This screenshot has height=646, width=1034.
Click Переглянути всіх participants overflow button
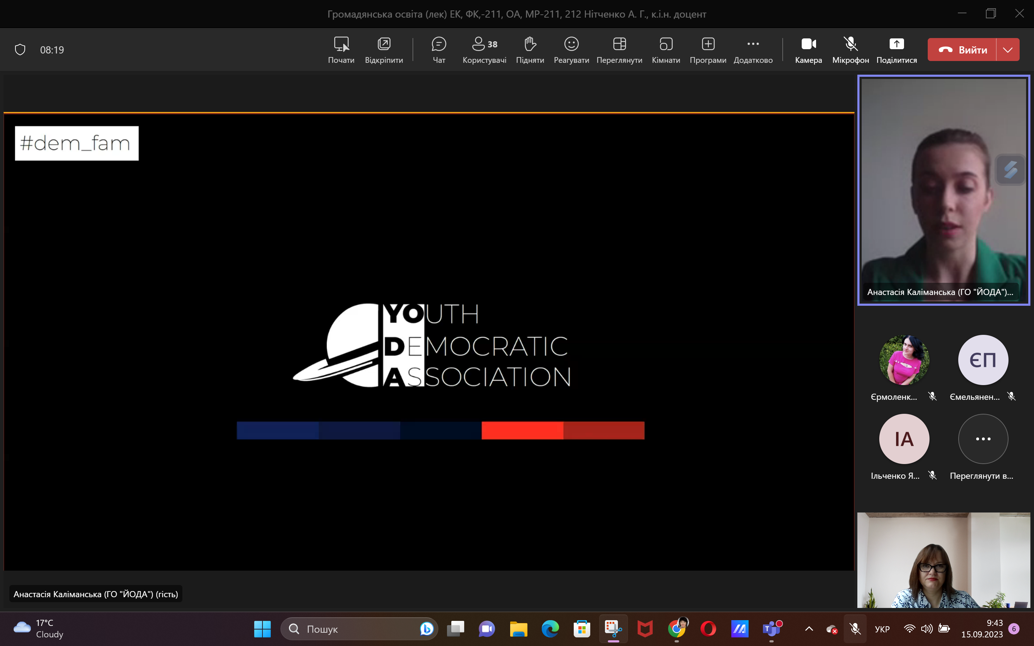point(983,439)
